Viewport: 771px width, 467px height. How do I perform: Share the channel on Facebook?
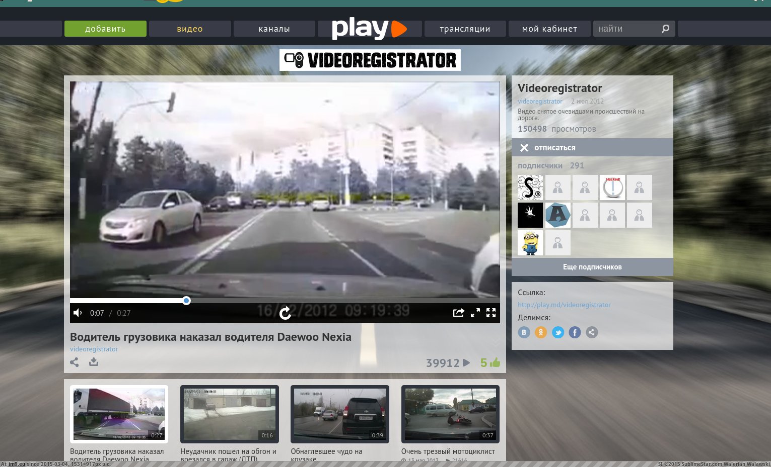click(575, 332)
